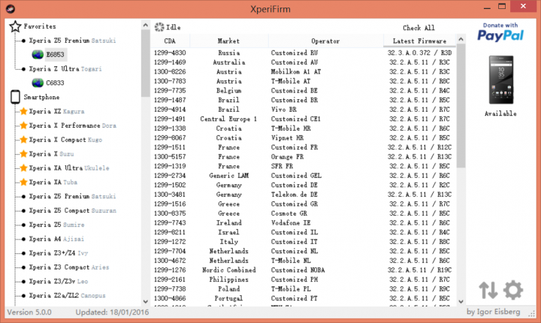Viewport: 541px width, 323px height.
Task: Click firmware table scrollbar up arrow
Action: pos(461,39)
